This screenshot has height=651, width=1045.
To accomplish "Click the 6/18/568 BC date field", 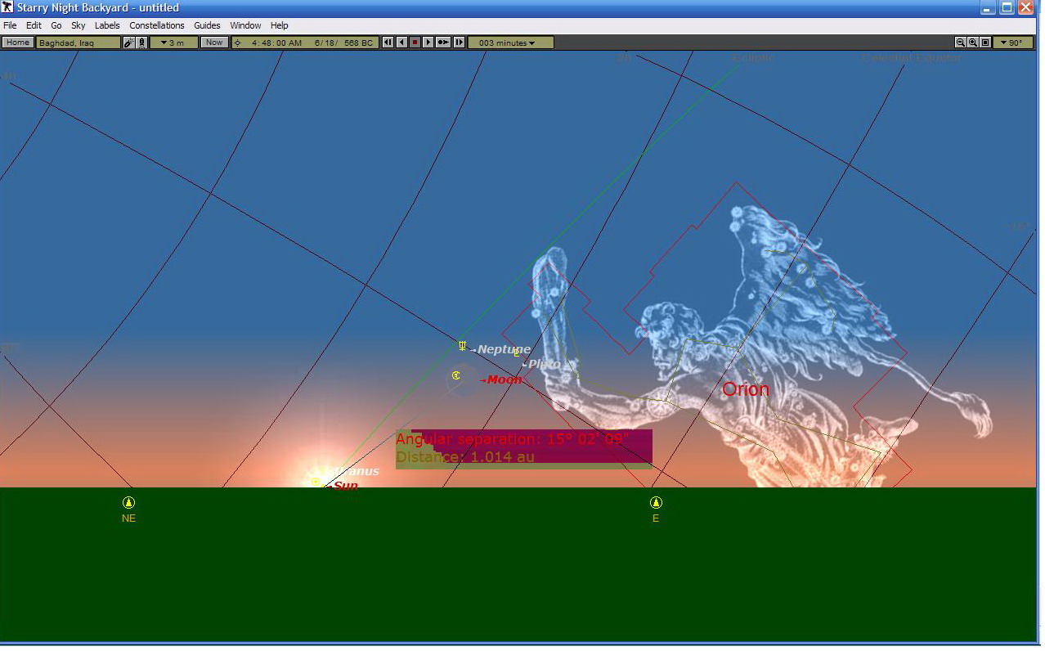I will point(343,43).
